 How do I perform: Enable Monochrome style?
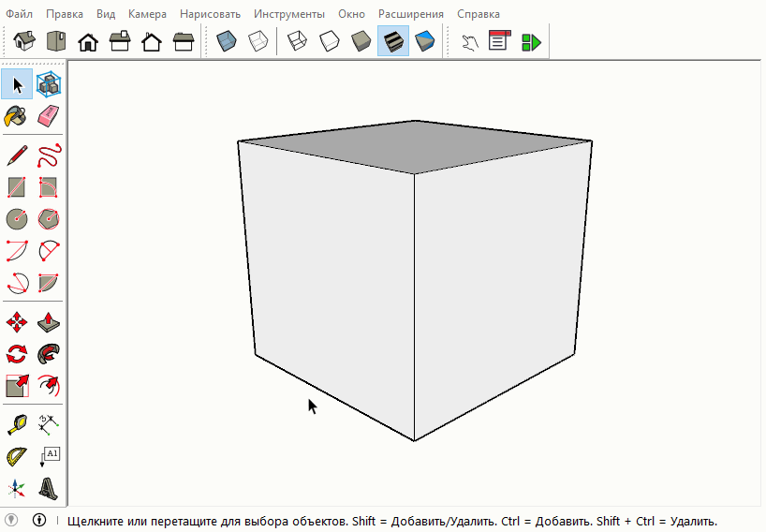(425, 41)
